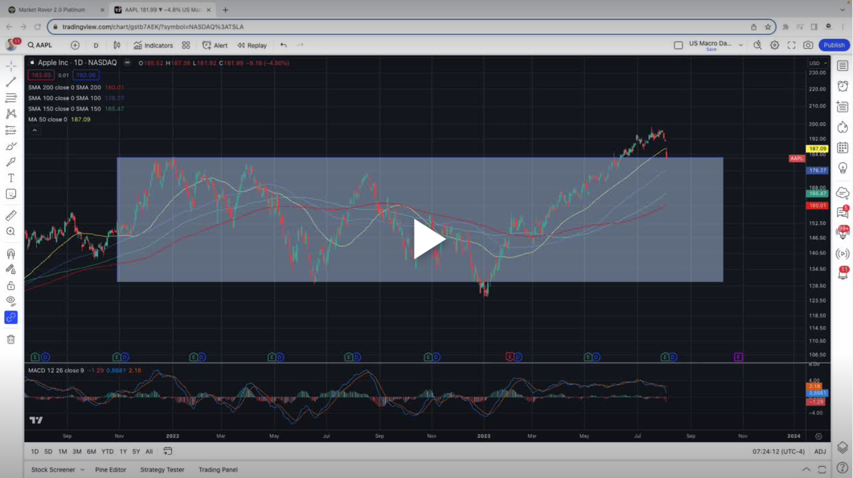Toggle the lock all drawings padlock

(x=10, y=285)
